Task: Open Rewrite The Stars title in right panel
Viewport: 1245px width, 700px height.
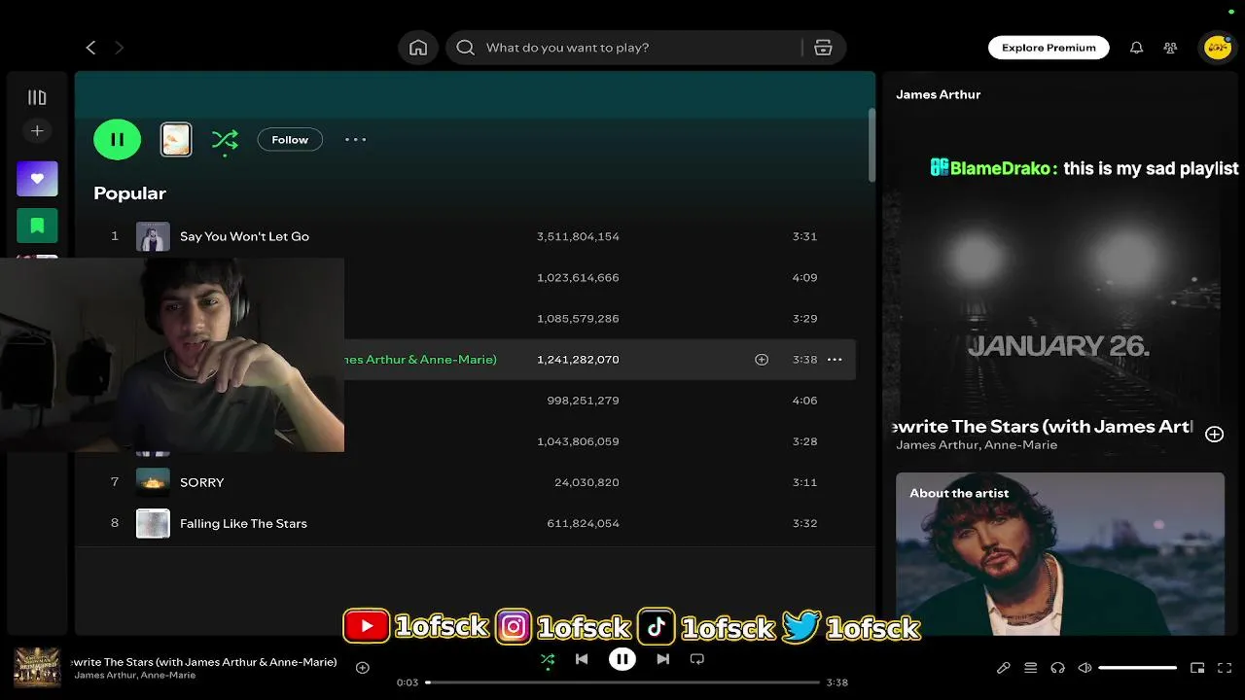Action: coord(1043,426)
